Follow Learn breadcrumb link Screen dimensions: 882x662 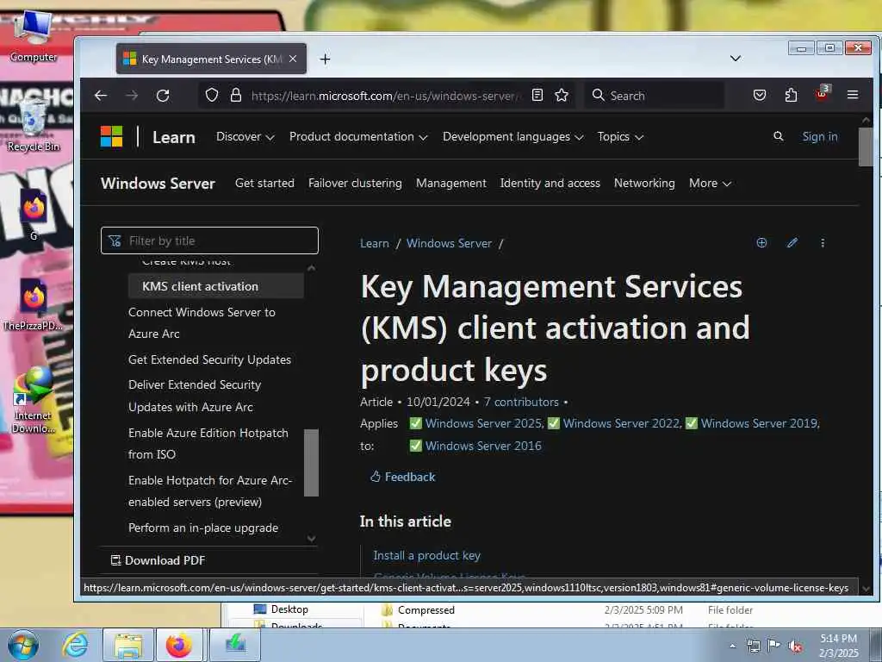(x=374, y=243)
